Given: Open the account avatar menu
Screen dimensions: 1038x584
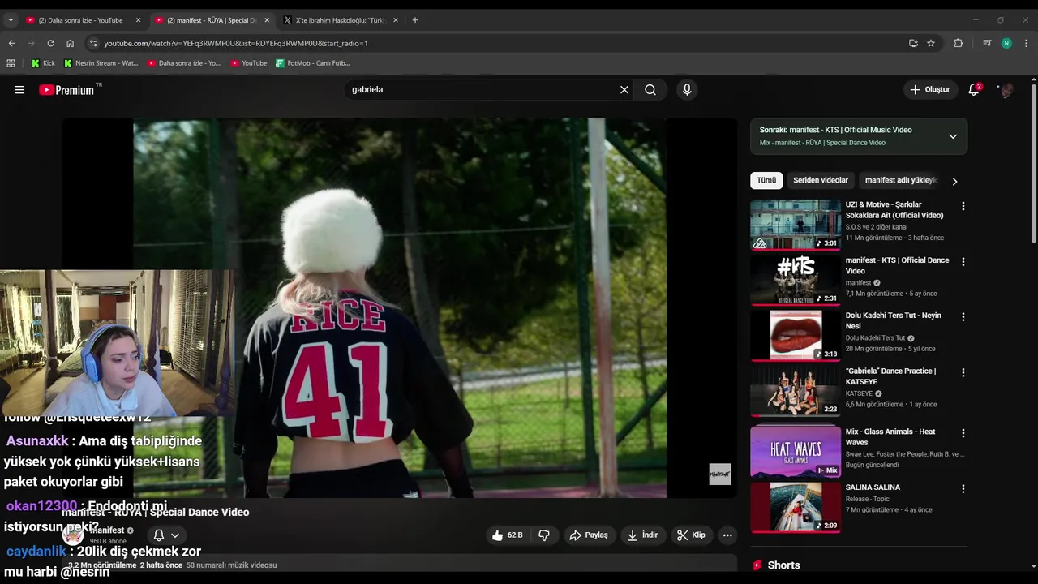Looking at the screenshot, I should coord(1006,90).
